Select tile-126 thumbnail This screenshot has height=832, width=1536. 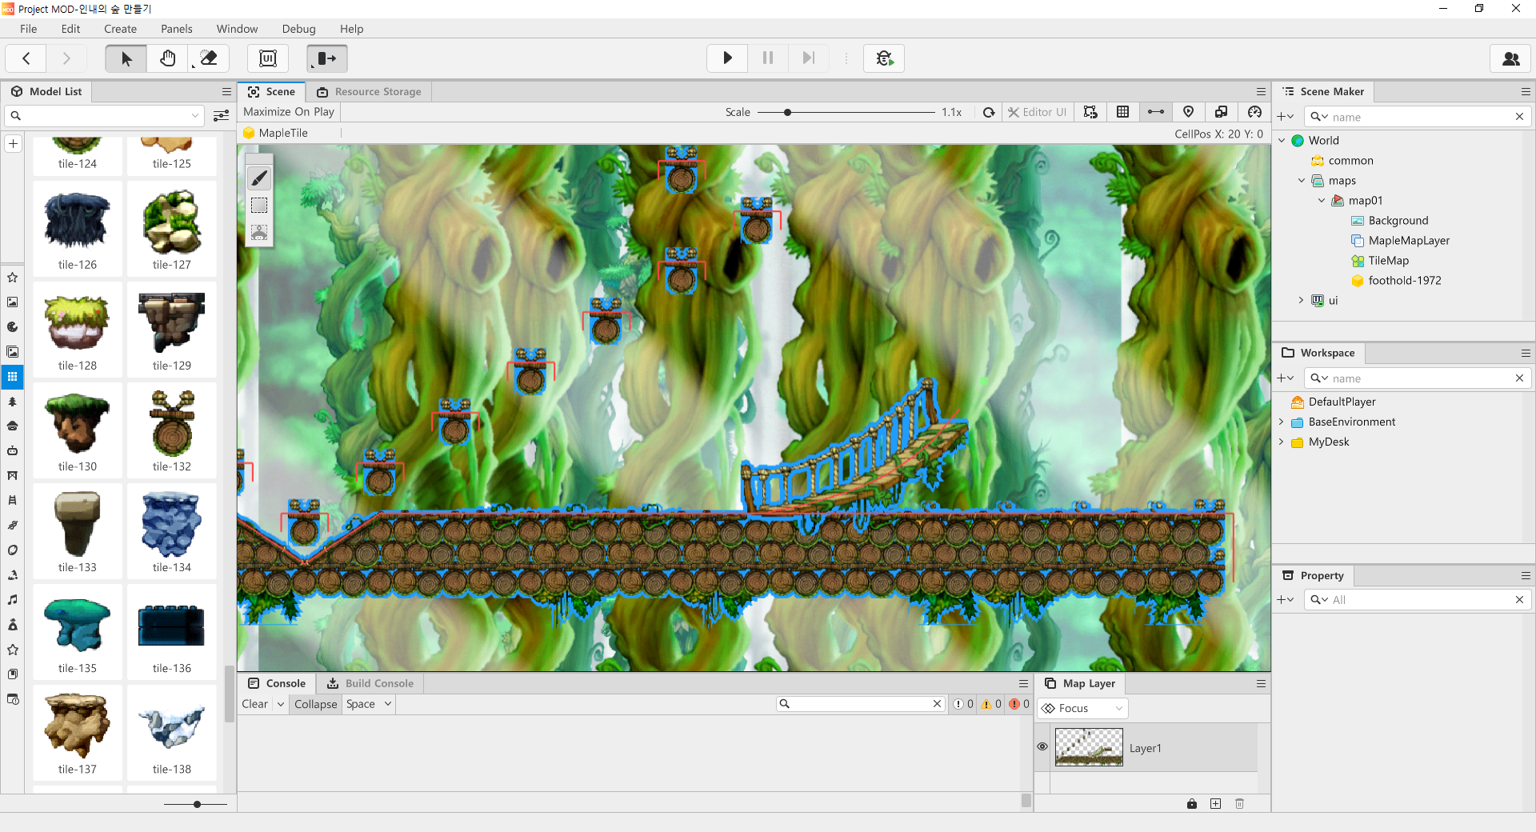78,229
